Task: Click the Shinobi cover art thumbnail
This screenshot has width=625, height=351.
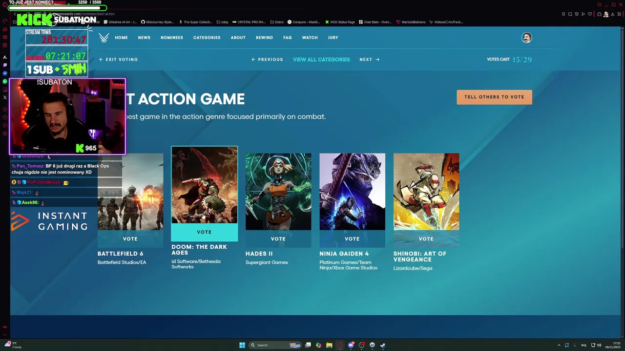Action: coord(426,192)
